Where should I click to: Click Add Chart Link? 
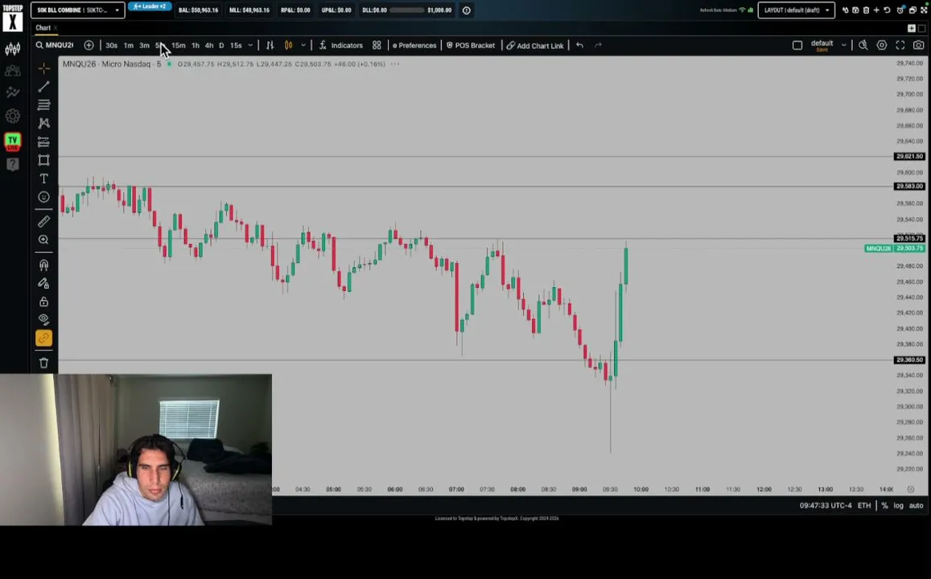point(535,46)
